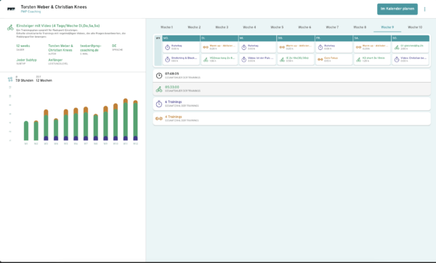Click the DE language value

pyautogui.click(x=114, y=46)
